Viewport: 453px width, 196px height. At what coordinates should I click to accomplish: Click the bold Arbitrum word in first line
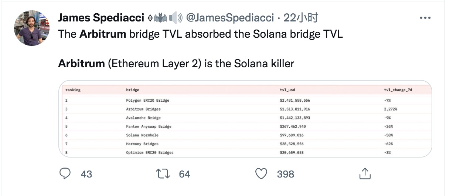[x=103, y=34]
